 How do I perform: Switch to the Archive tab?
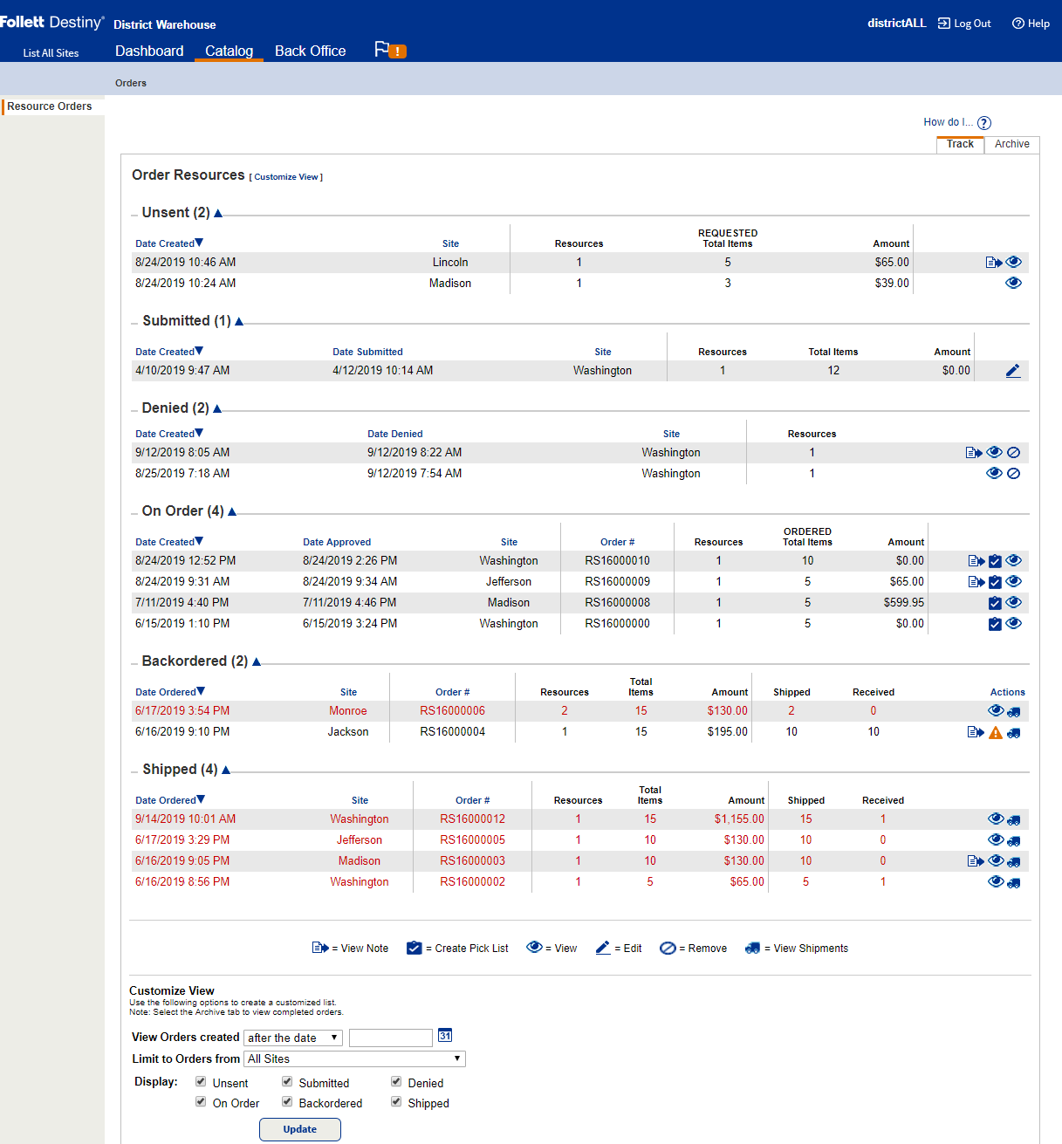click(1011, 144)
